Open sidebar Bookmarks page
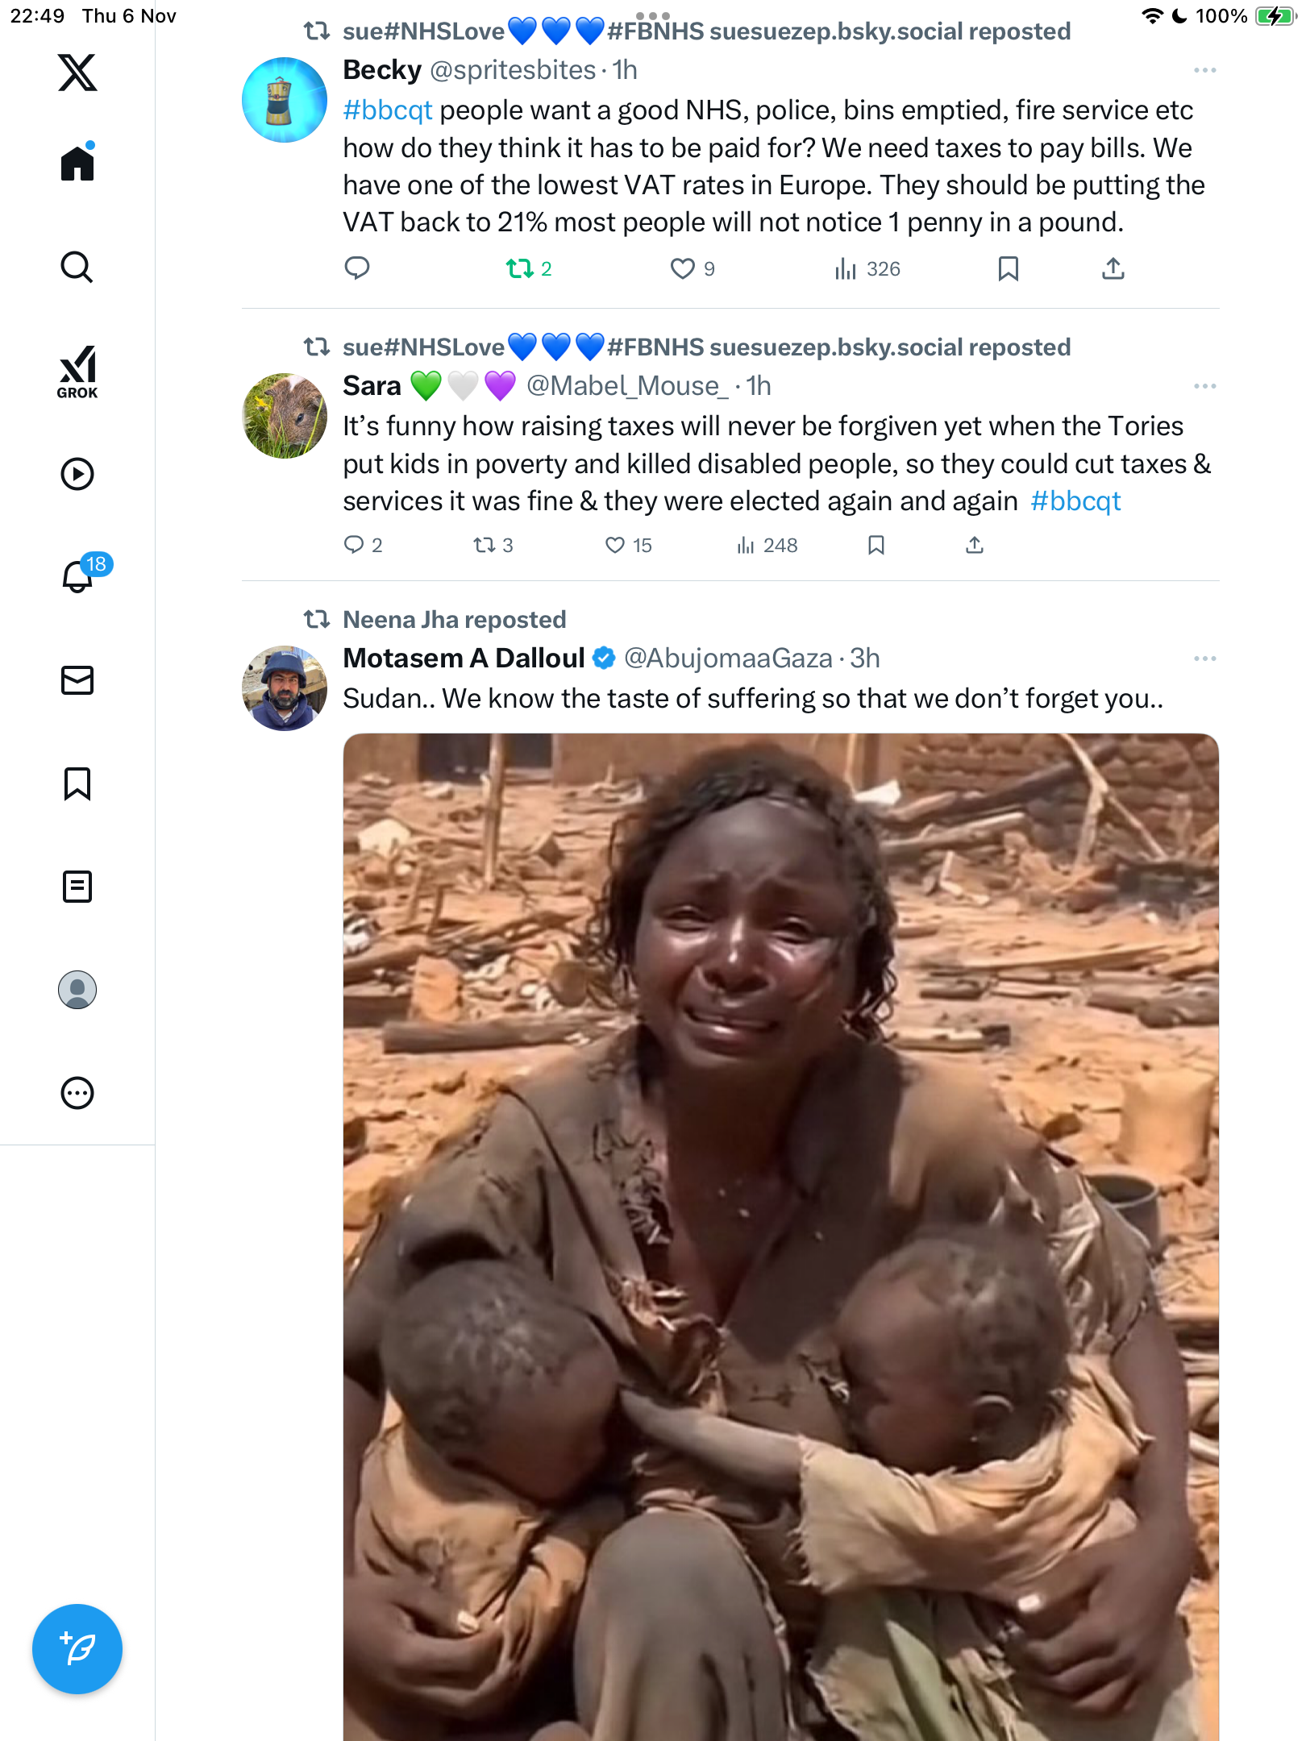1306x1741 pixels. [77, 783]
